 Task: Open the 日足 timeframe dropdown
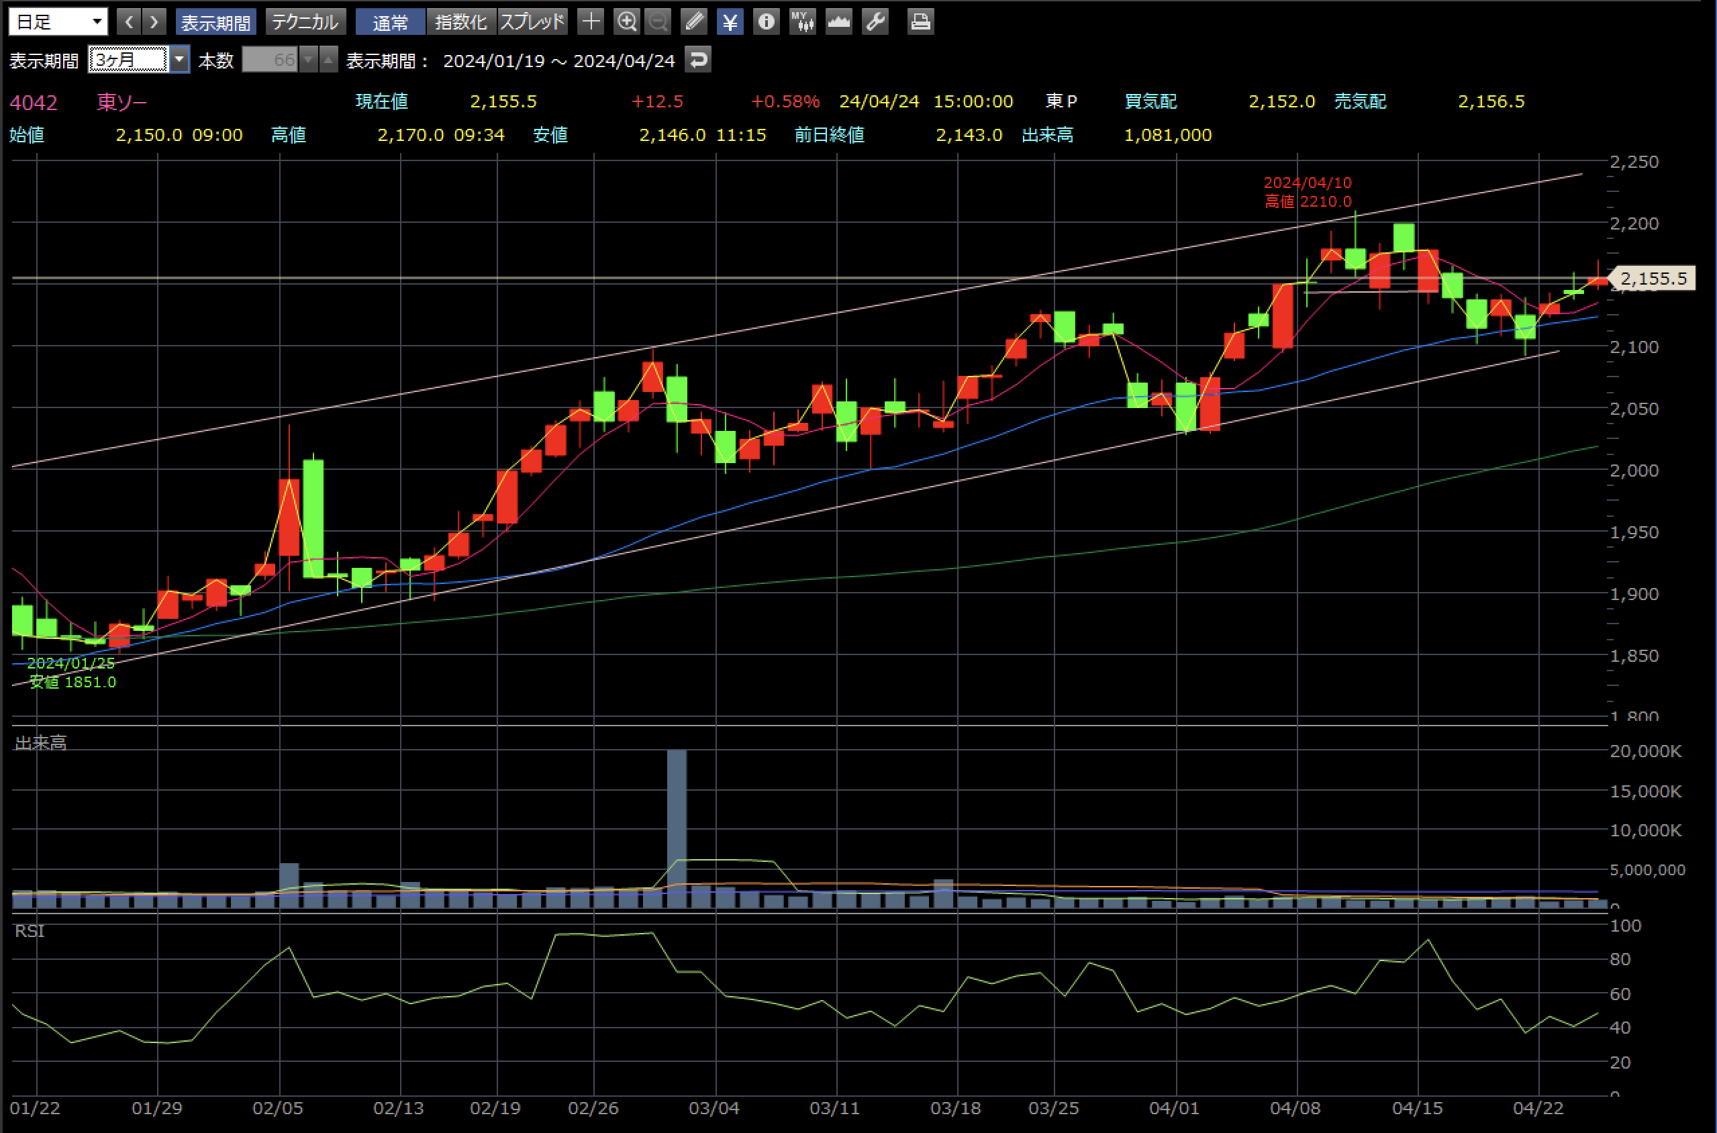pos(58,21)
